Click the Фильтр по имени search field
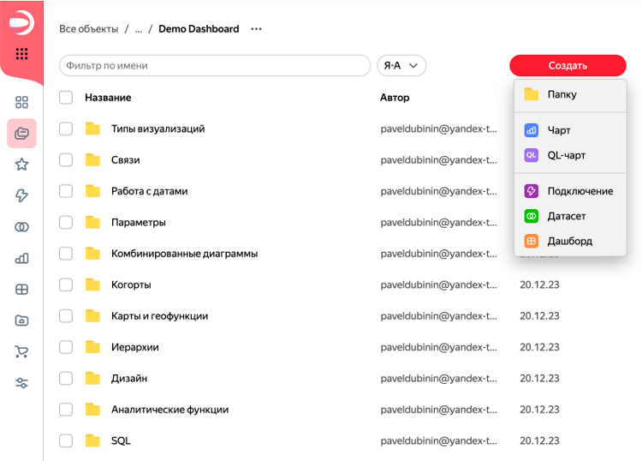This screenshot has width=642, height=461. 214,66
